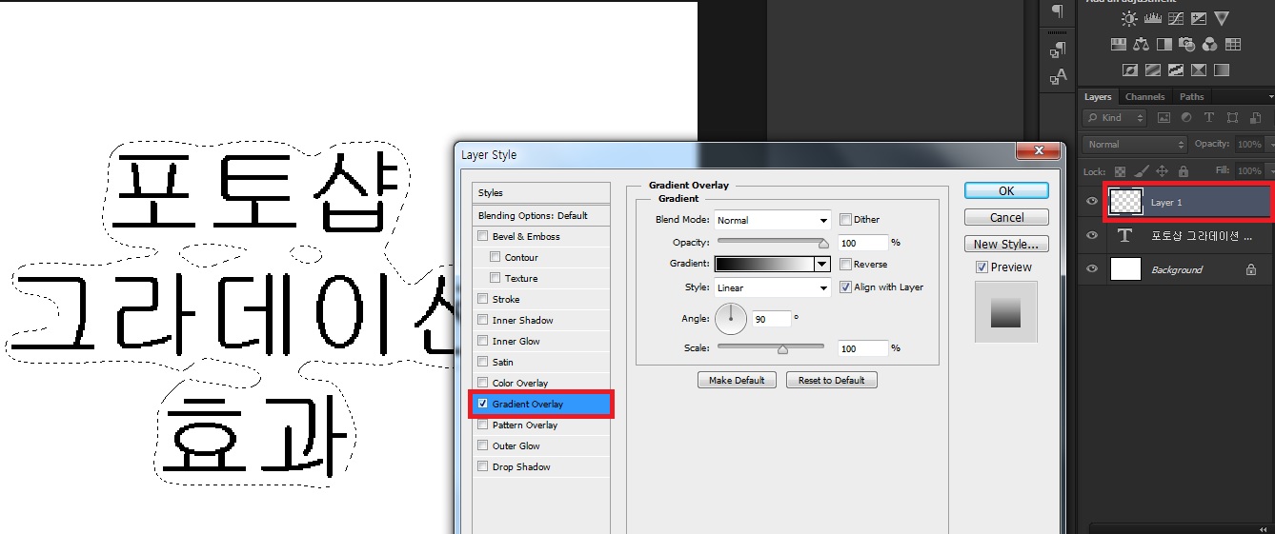Switch to the Channels tab
Image resolution: width=1275 pixels, height=534 pixels.
[x=1144, y=97]
